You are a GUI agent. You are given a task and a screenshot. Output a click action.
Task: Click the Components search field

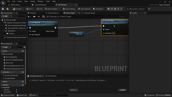(18, 16)
